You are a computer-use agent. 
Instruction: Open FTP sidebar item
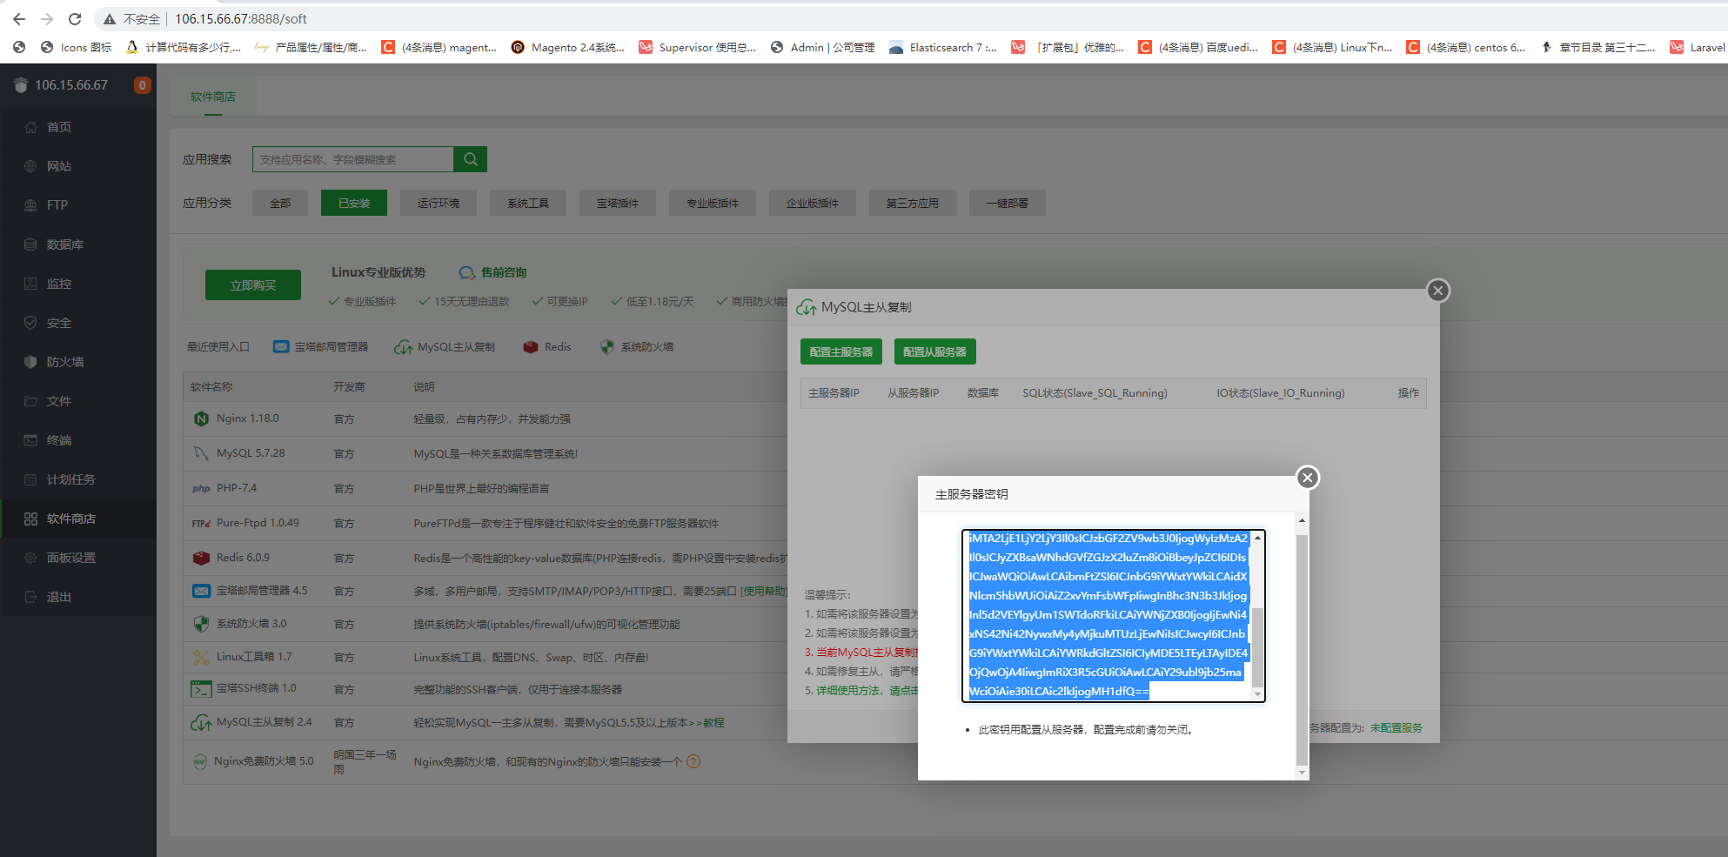[57, 205]
